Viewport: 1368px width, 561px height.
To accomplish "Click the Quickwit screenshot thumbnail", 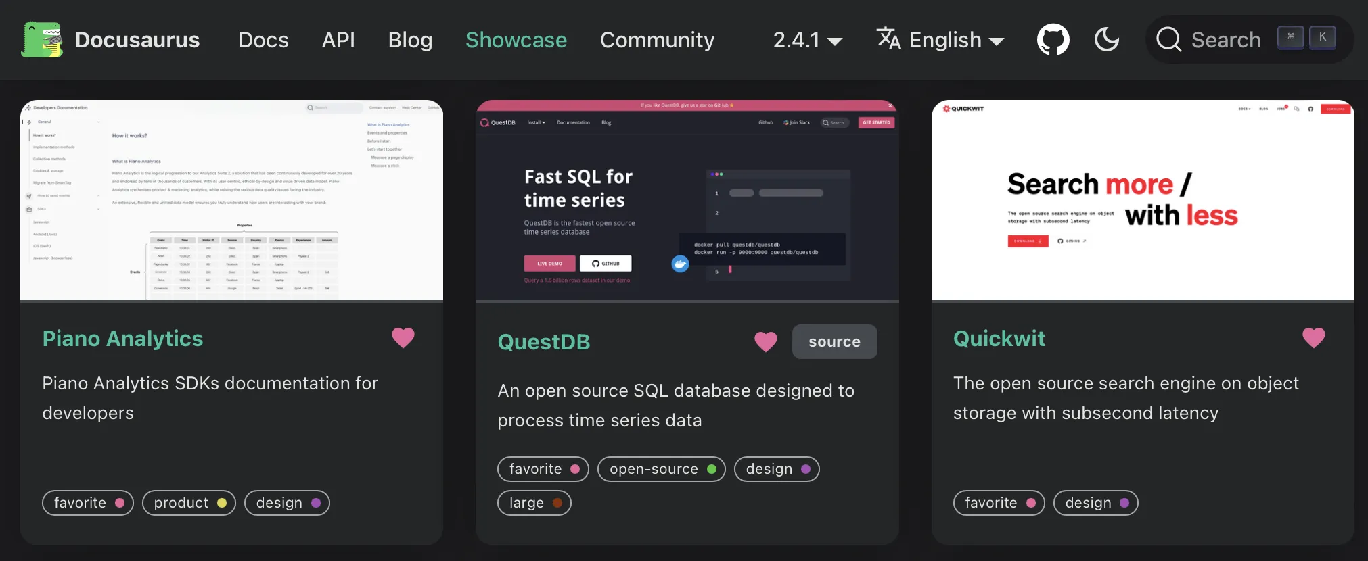I will (1143, 200).
